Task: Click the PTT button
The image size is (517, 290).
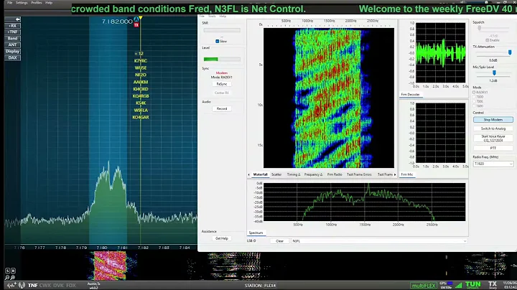Action: [x=493, y=148]
